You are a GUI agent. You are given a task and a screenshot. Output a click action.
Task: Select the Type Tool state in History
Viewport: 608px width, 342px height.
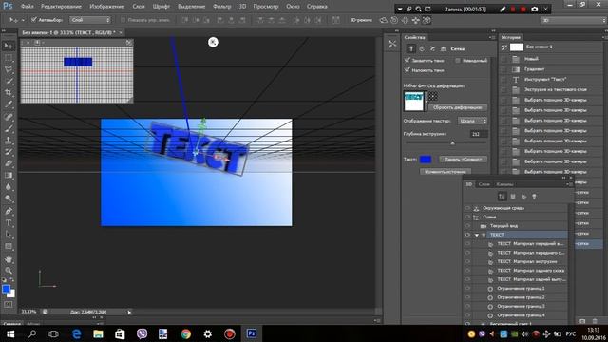coord(551,80)
